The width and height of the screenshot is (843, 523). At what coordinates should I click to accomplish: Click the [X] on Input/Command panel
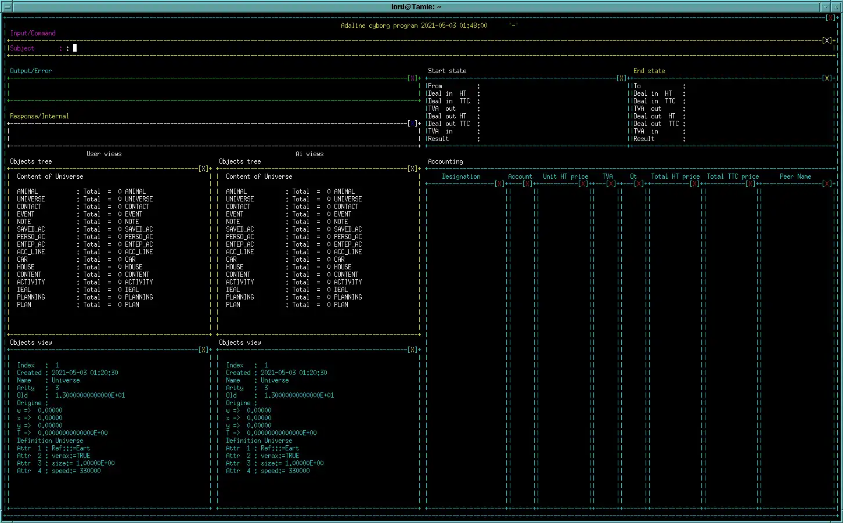pos(827,41)
